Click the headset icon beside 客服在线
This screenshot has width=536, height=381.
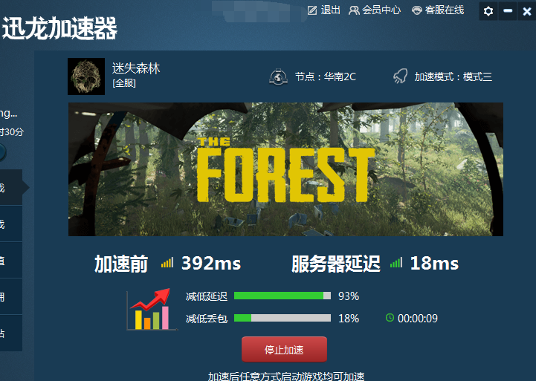[417, 10]
